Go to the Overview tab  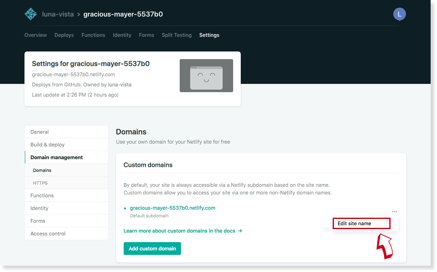click(x=35, y=35)
